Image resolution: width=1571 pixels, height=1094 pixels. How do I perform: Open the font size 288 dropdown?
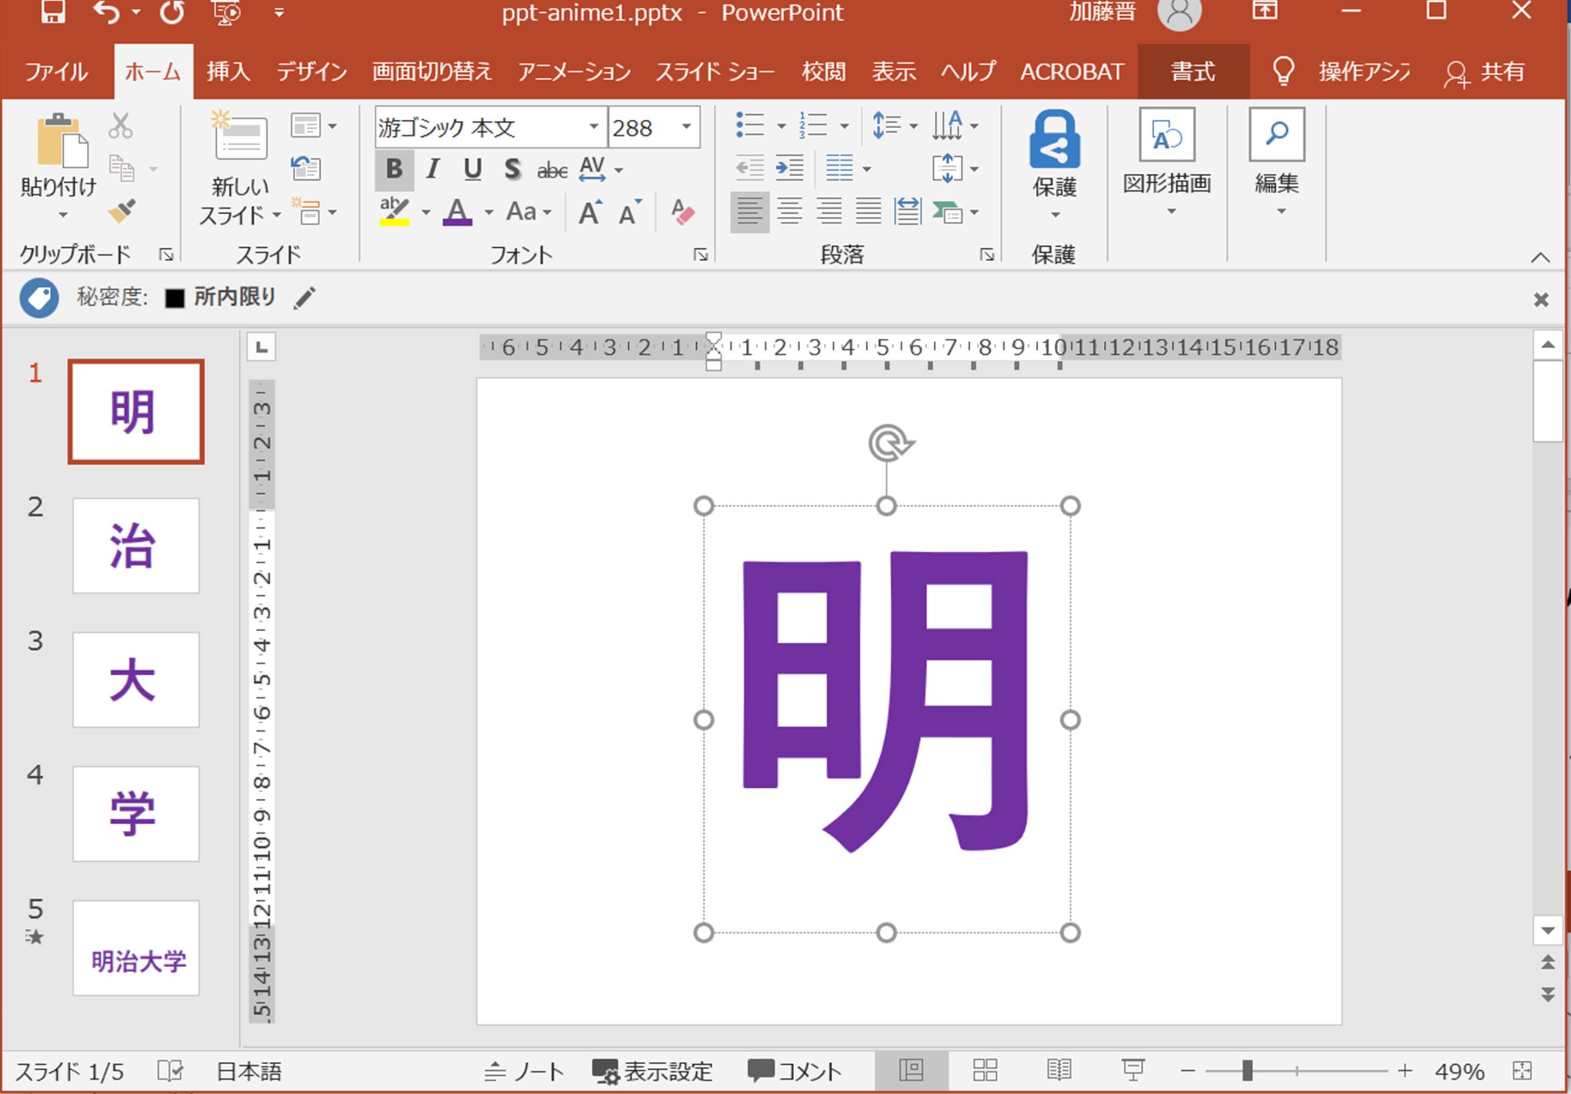686,126
